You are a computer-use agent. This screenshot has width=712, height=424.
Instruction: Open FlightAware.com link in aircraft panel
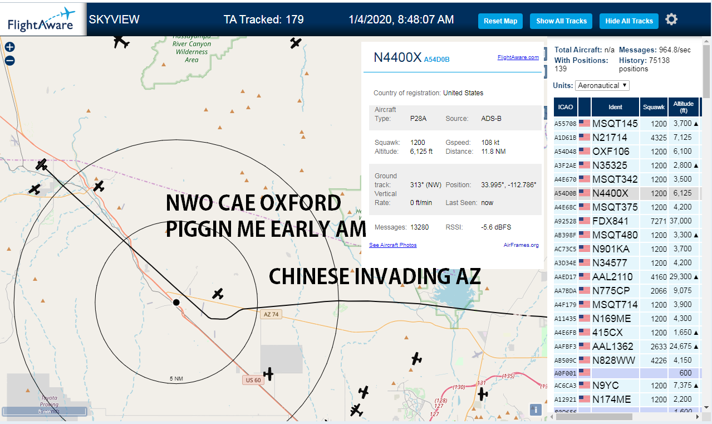click(518, 57)
